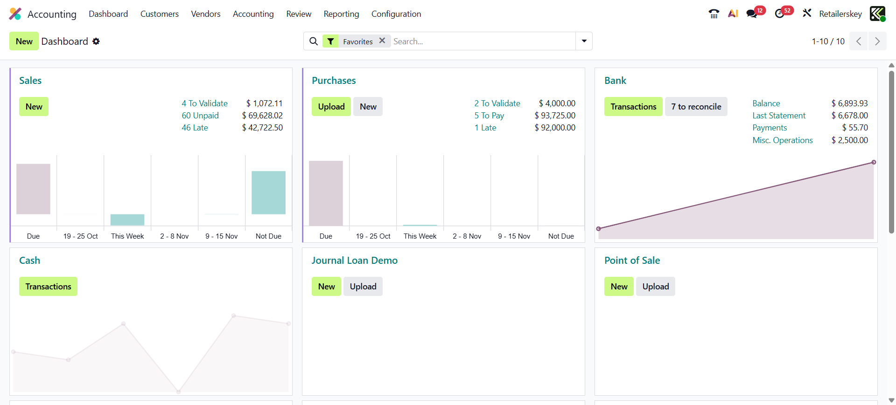896x405 pixels.
Task: Open the Retailerskey company switcher
Action: coord(840,14)
